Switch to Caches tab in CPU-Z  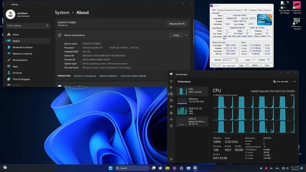pos(221,10)
